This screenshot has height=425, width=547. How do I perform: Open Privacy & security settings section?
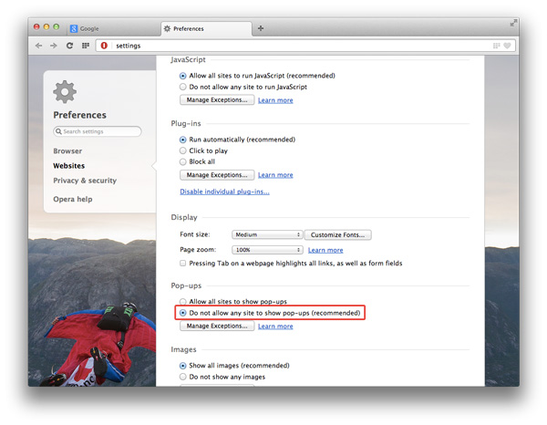[85, 181]
